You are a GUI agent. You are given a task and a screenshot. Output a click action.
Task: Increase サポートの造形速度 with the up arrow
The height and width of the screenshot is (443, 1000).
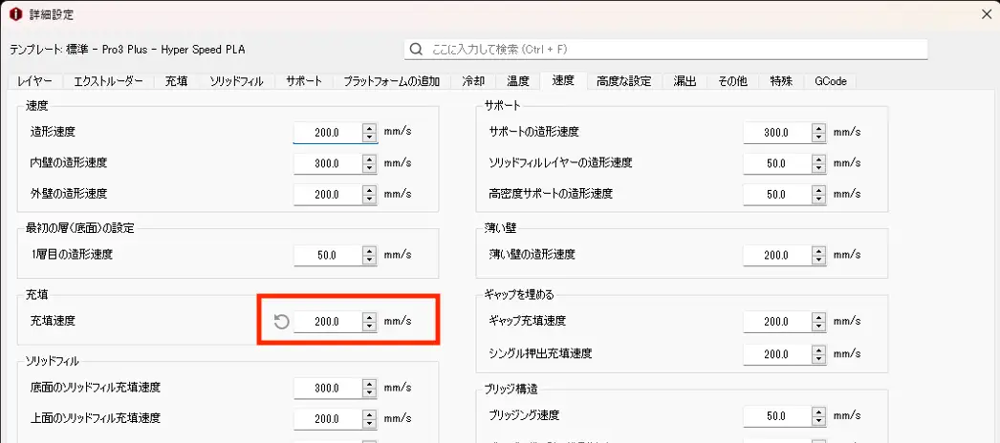tap(819, 128)
